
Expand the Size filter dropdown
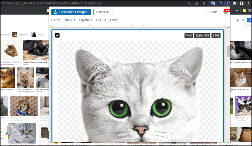click(x=56, y=20)
